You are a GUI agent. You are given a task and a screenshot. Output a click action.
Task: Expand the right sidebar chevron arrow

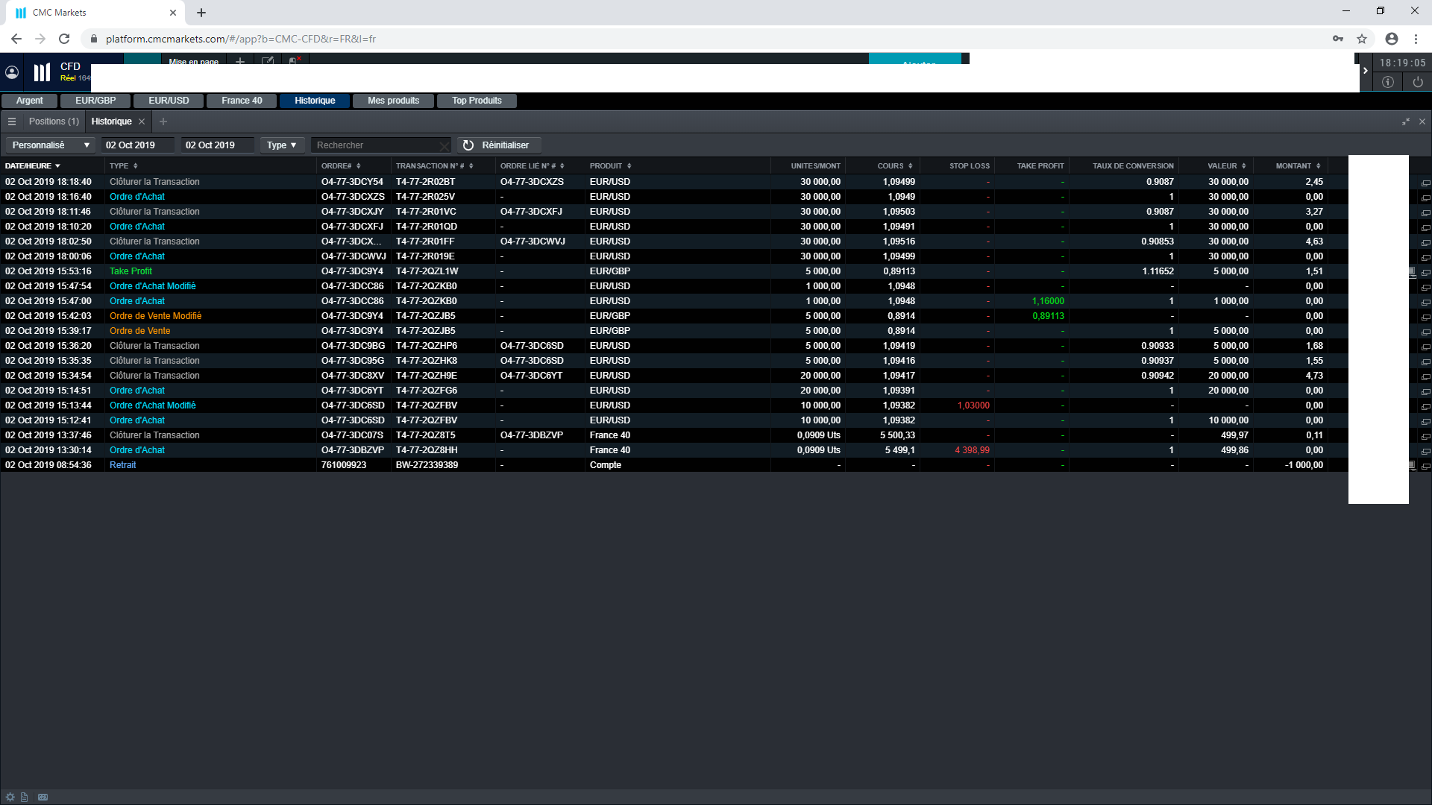click(1366, 71)
